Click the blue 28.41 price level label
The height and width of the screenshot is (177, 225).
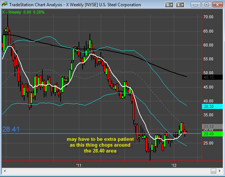click(x=11, y=129)
